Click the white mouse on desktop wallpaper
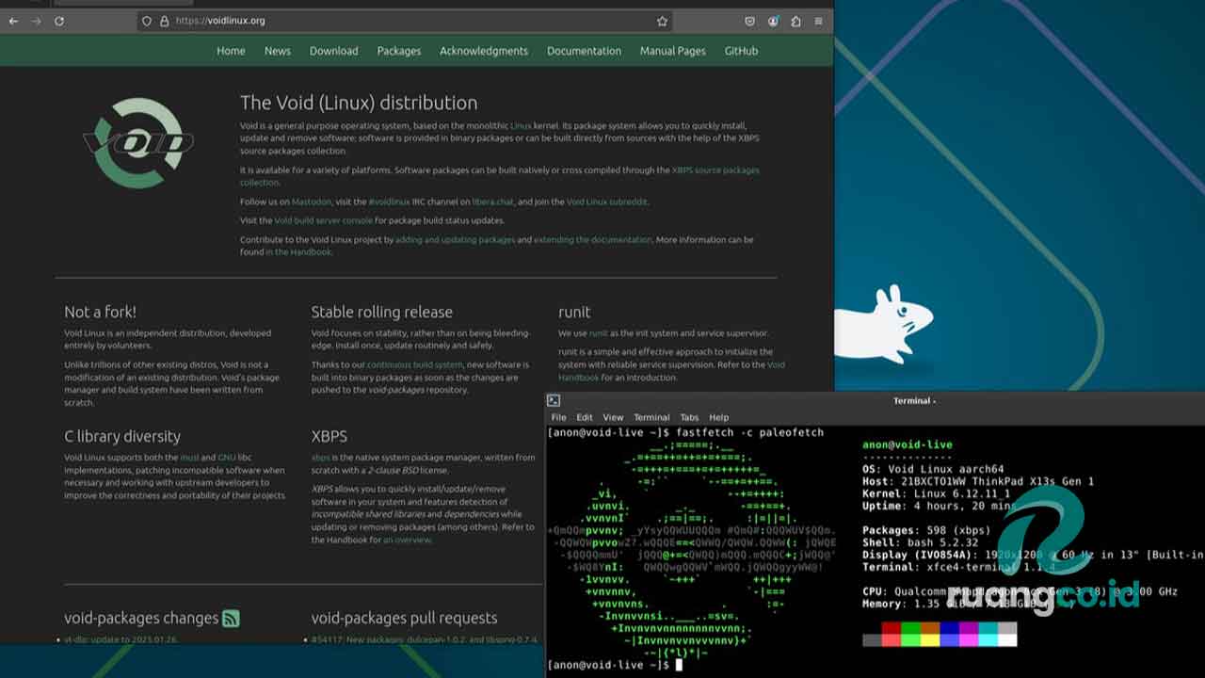Viewport: 1205px width, 678px height. pyautogui.click(x=883, y=327)
